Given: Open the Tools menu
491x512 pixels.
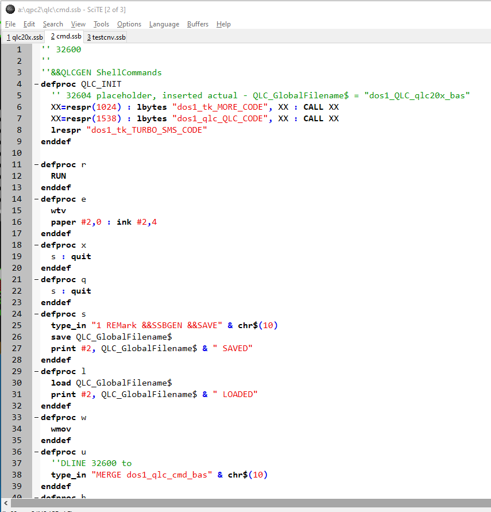Looking at the screenshot, I should pos(101,24).
